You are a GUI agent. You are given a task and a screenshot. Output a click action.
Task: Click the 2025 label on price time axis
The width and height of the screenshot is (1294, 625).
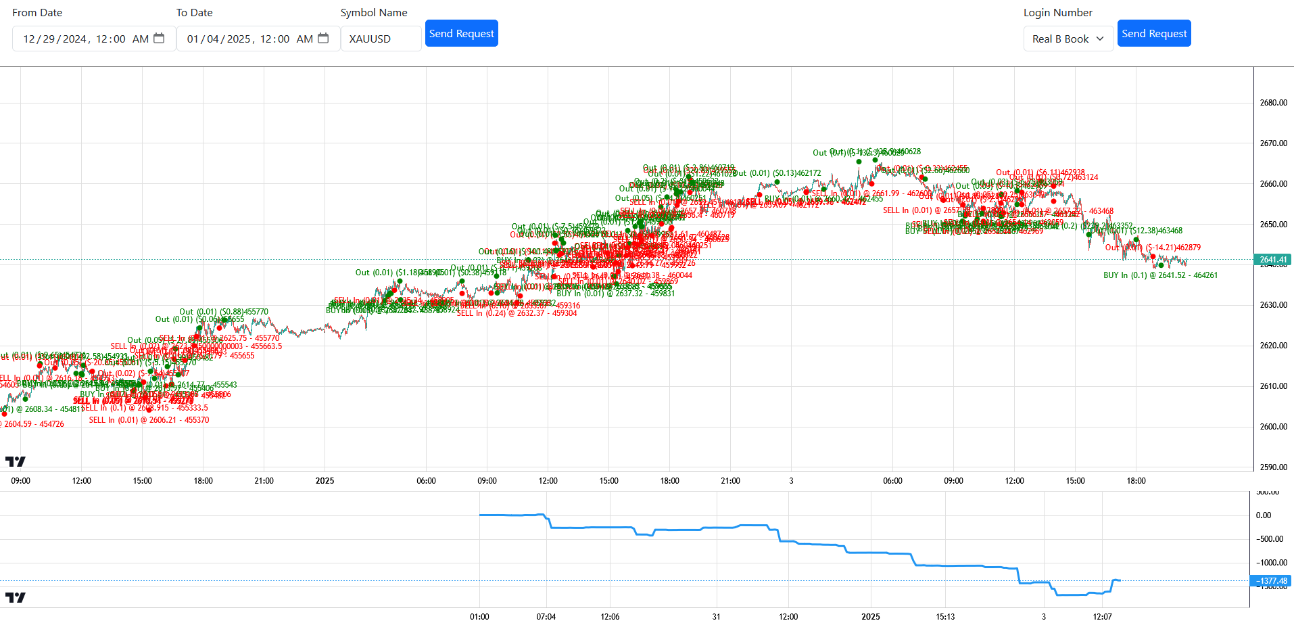coord(325,481)
